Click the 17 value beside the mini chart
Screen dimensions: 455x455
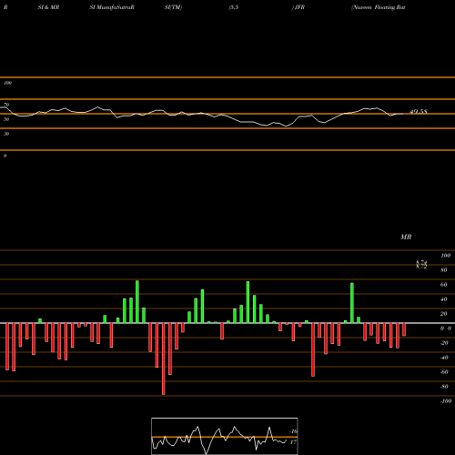click(x=293, y=442)
